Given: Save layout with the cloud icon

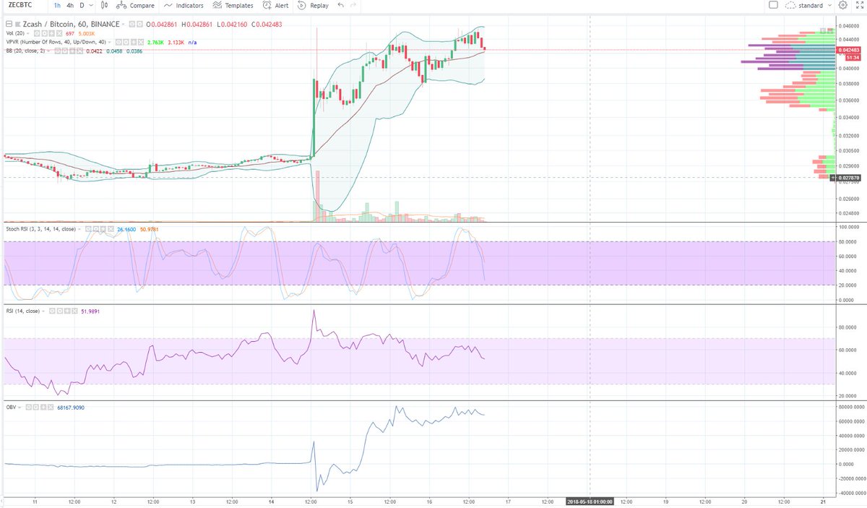Looking at the screenshot, I should pos(790,5).
